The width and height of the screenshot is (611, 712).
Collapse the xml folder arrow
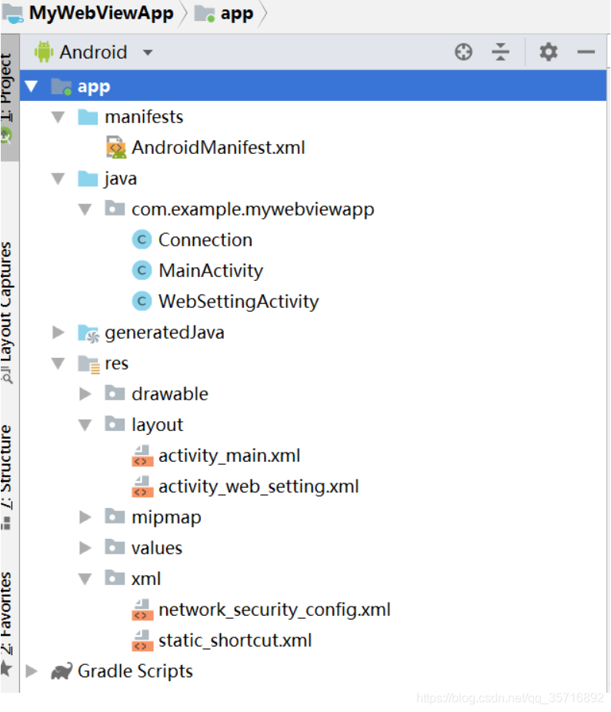pyautogui.click(x=85, y=579)
